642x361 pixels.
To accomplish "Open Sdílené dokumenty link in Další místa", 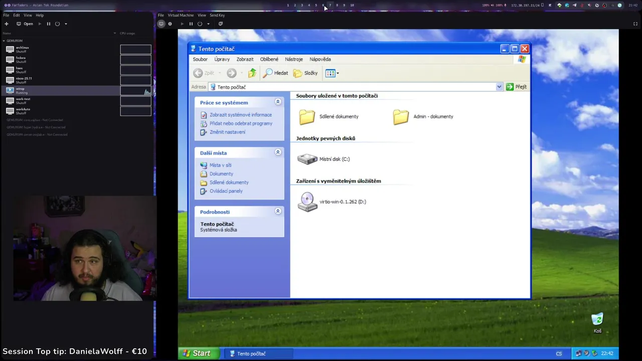I will tap(229, 183).
